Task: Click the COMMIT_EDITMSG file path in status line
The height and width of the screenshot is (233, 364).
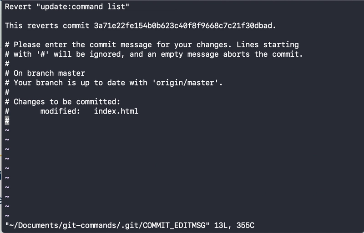Action: point(107,225)
